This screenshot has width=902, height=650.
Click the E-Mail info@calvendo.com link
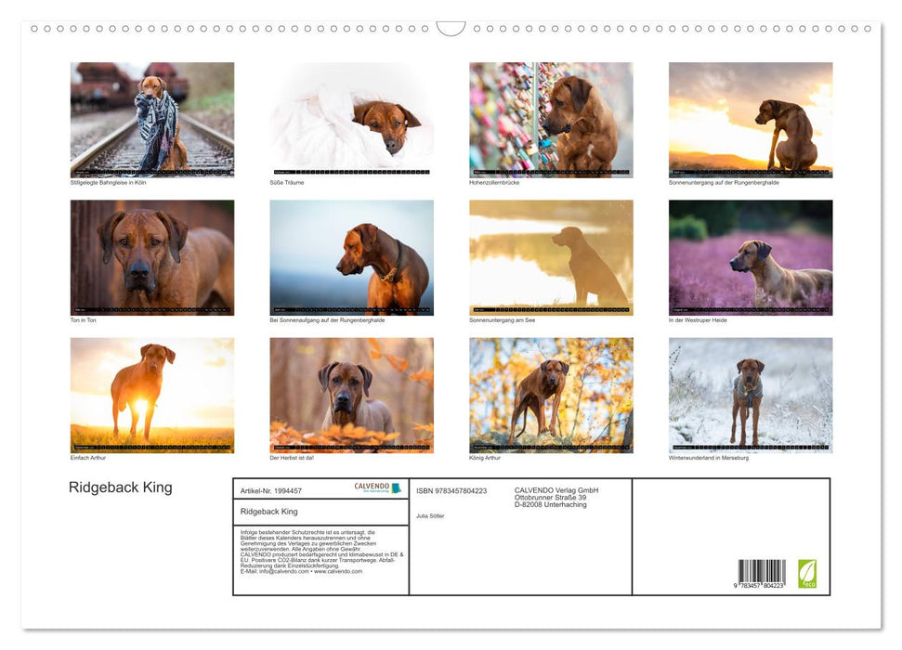coord(276,570)
